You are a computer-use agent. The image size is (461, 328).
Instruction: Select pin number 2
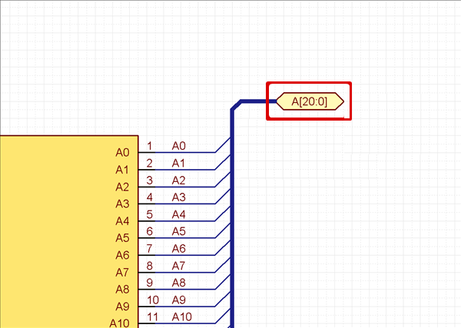[x=149, y=163]
